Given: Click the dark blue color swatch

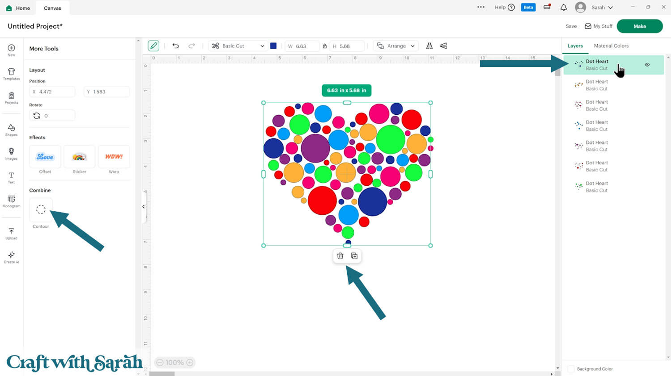Looking at the screenshot, I should (273, 46).
